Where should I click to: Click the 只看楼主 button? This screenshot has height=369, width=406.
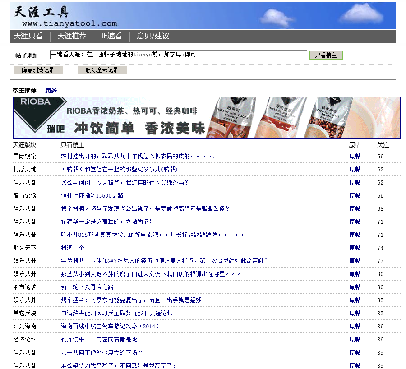pyautogui.click(x=326, y=55)
